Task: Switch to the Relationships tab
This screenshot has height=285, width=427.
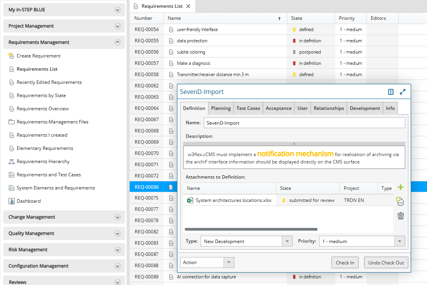Action: point(329,108)
